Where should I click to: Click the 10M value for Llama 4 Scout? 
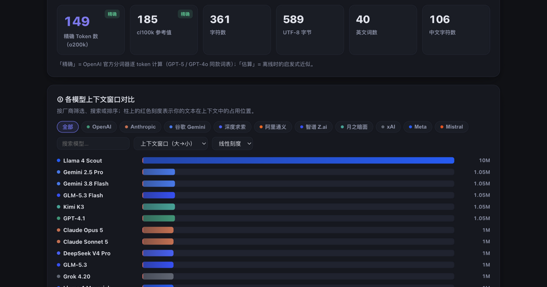(x=485, y=161)
